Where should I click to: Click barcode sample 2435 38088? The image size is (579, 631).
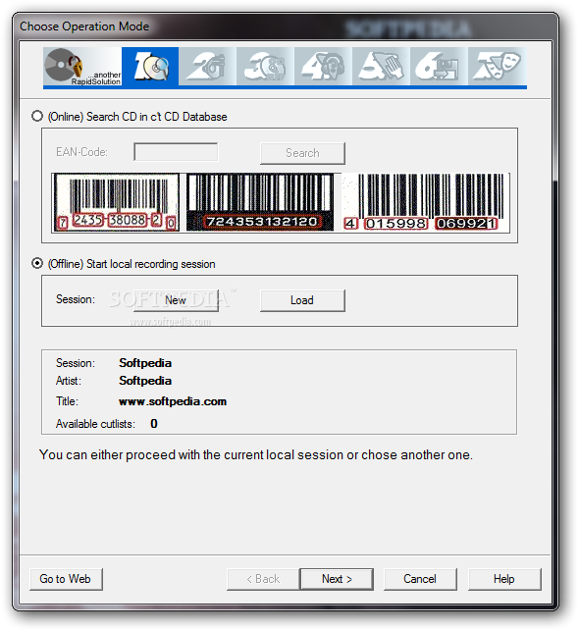coord(116,203)
